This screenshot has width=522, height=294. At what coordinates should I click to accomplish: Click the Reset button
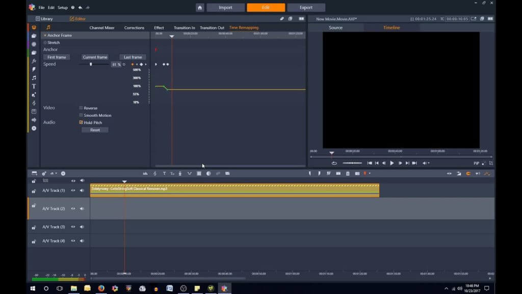(95, 130)
